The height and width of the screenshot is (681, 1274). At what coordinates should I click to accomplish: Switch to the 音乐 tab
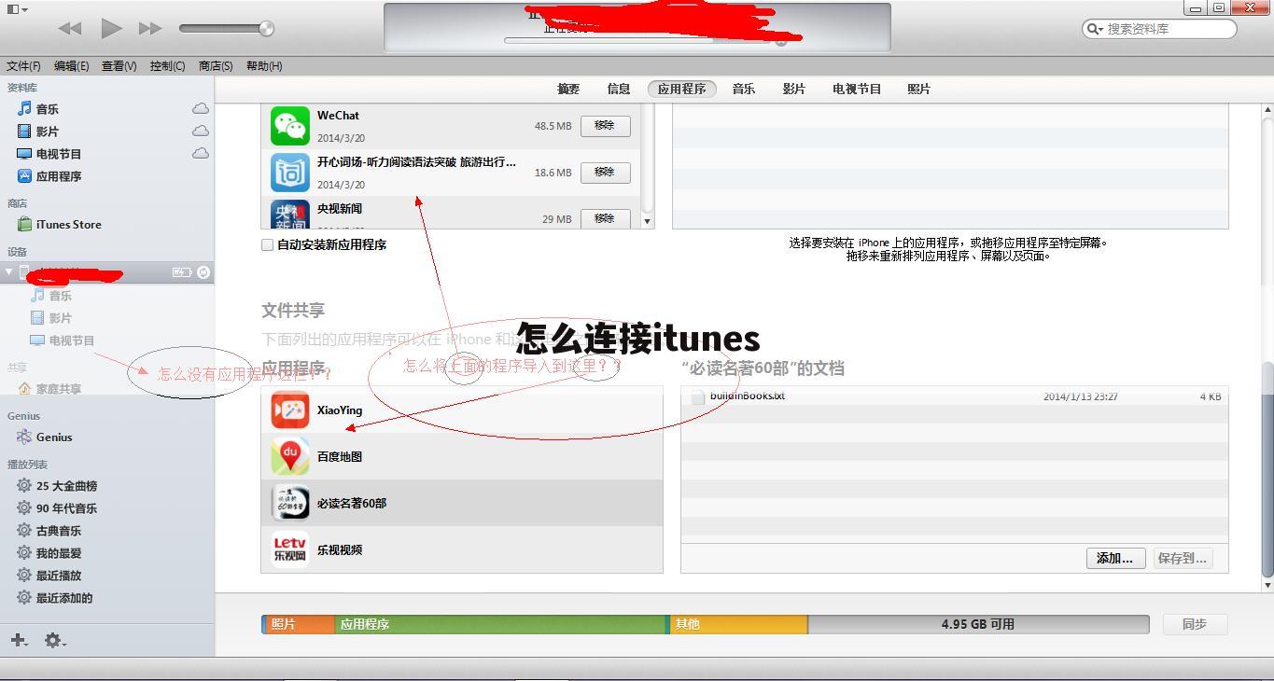[744, 90]
